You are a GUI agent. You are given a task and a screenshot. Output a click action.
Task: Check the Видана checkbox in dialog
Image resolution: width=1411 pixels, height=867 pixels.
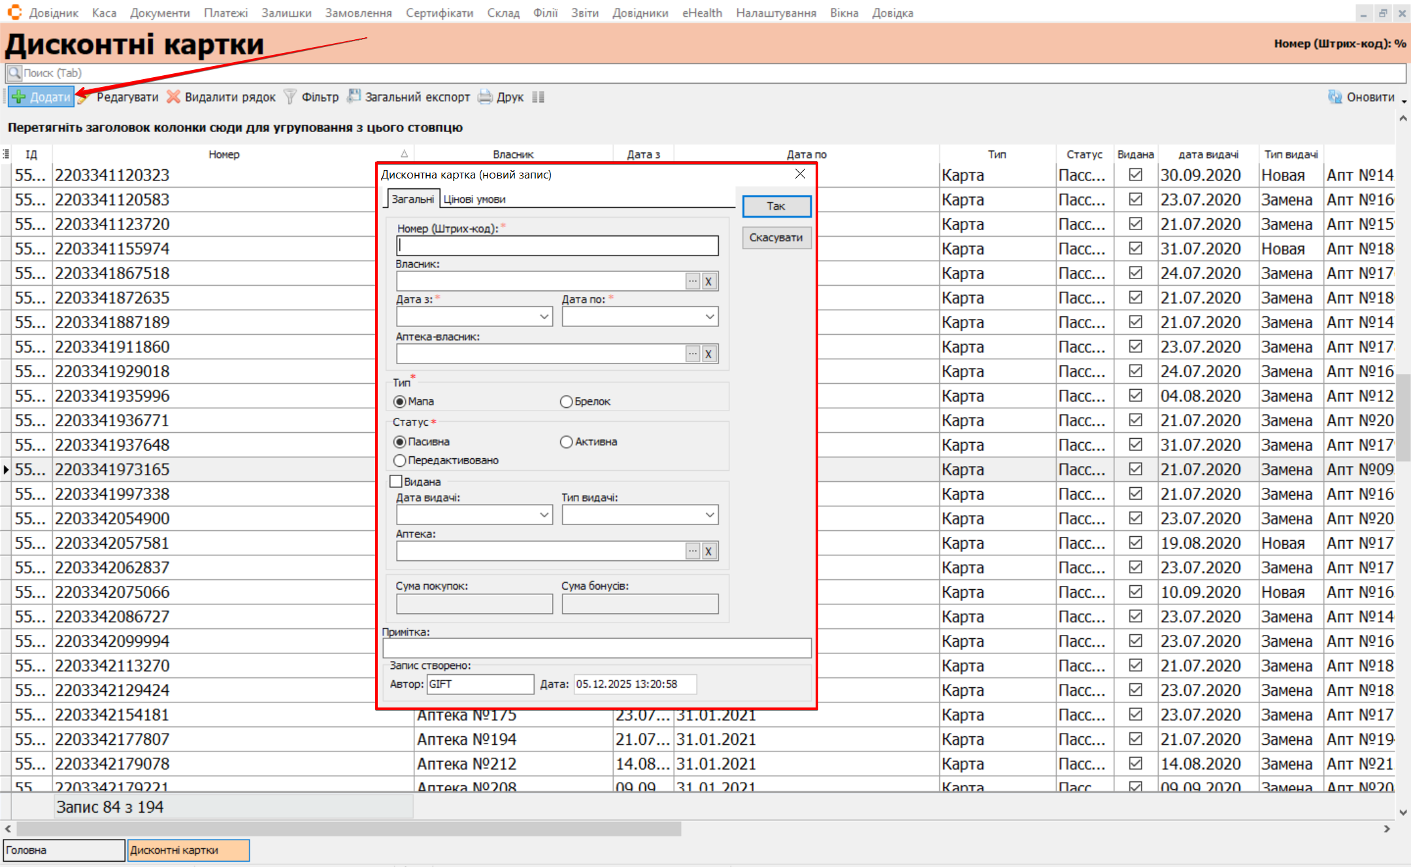point(396,482)
